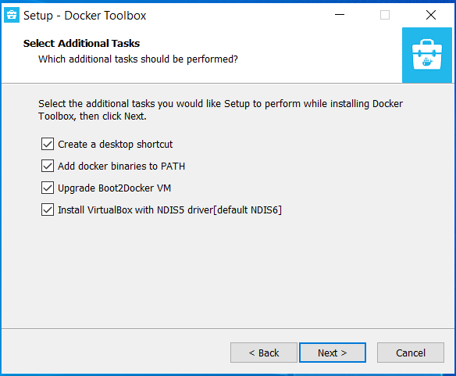The width and height of the screenshot is (456, 376).
Task: Click the Docker Toolbox title bar icon
Action: [x=12, y=15]
